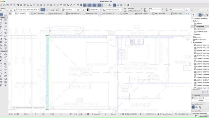The width and height of the screenshot is (209, 118).
Task: Select the Marquee tool in the toolbox
Action: (6, 14)
